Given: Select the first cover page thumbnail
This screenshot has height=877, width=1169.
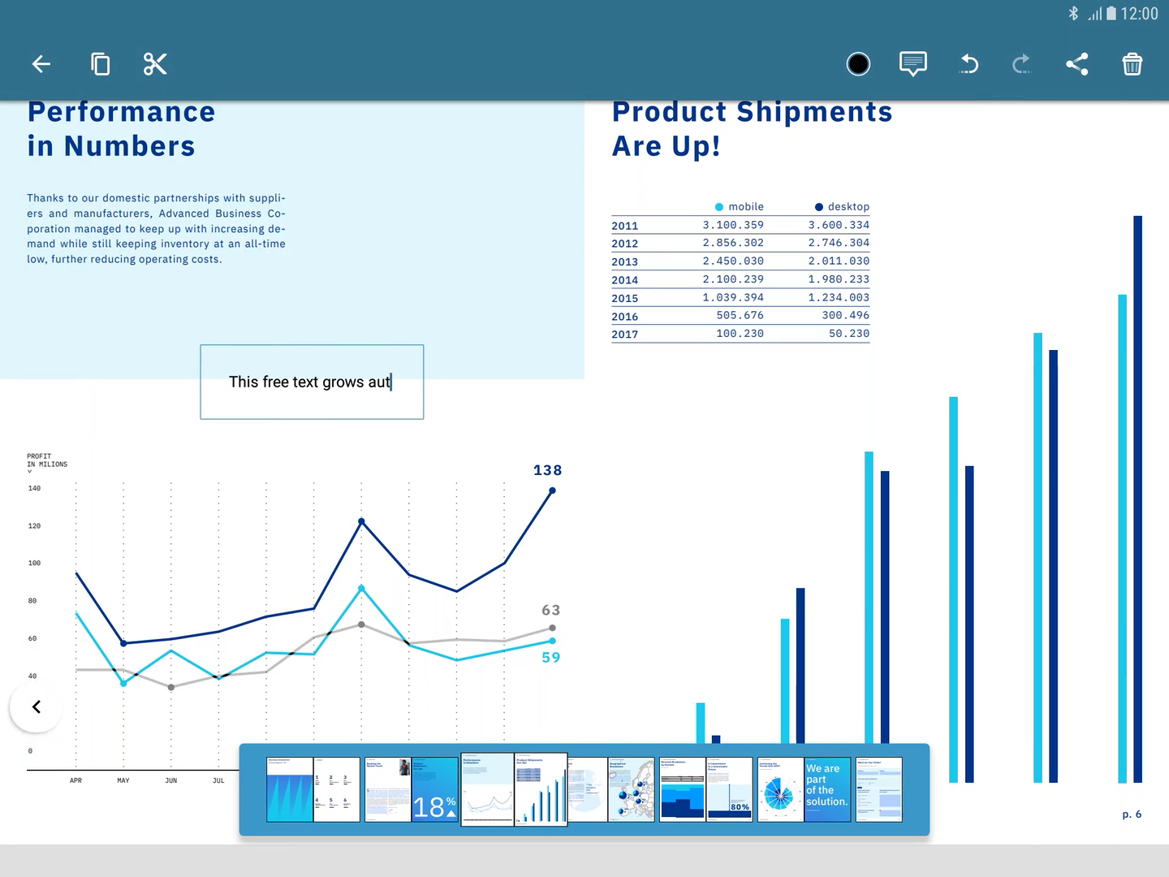Looking at the screenshot, I should pos(290,789).
